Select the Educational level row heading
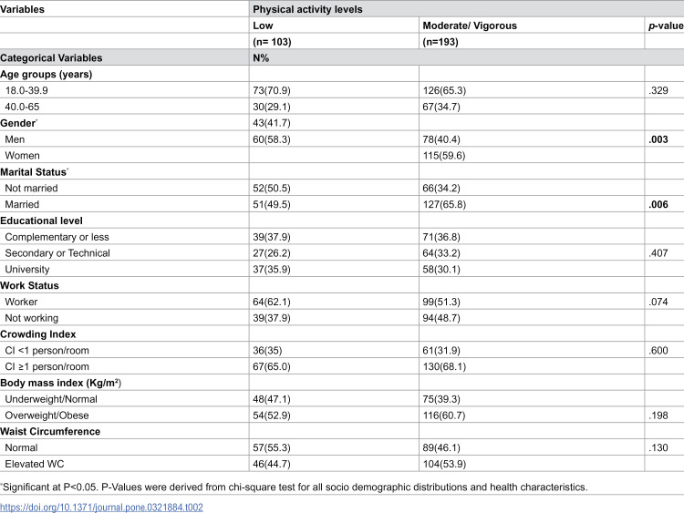 click(41, 221)
